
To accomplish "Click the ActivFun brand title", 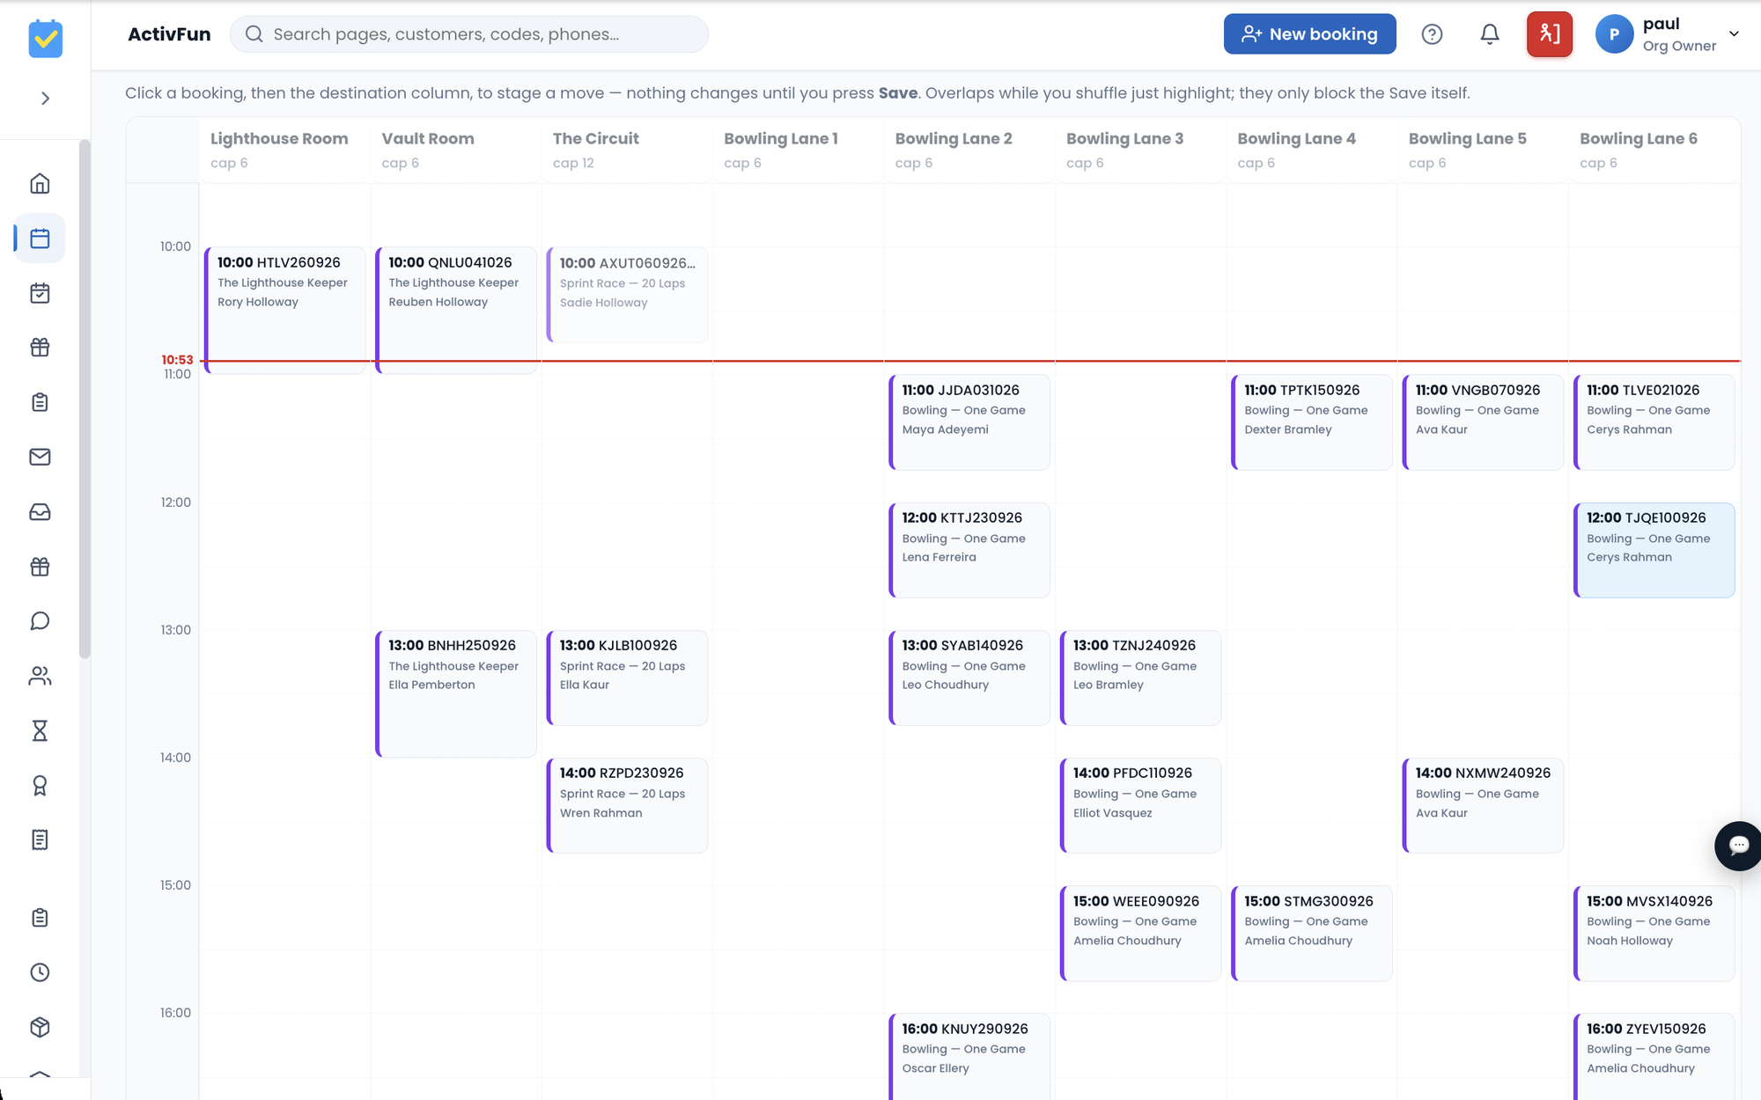I will click(x=169, y=34).
